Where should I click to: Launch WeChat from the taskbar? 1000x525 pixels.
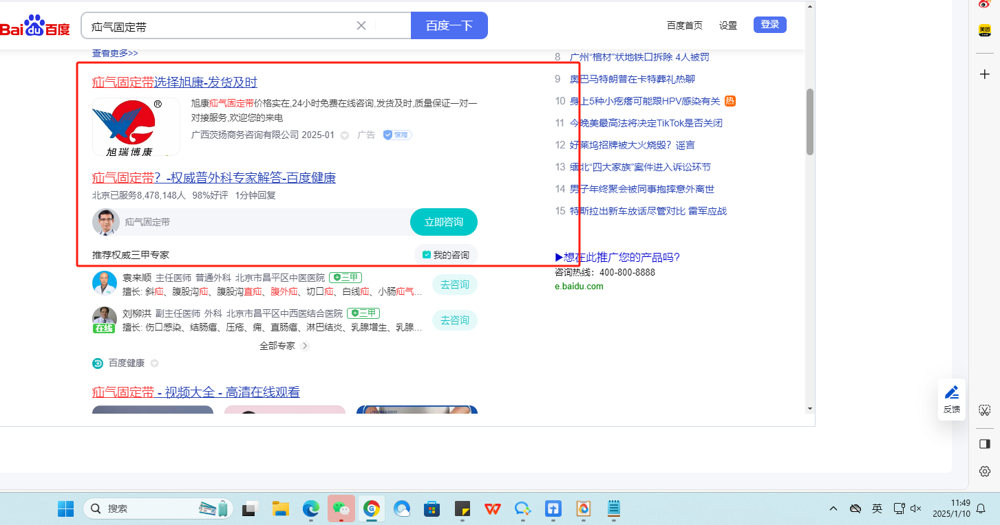341,509
